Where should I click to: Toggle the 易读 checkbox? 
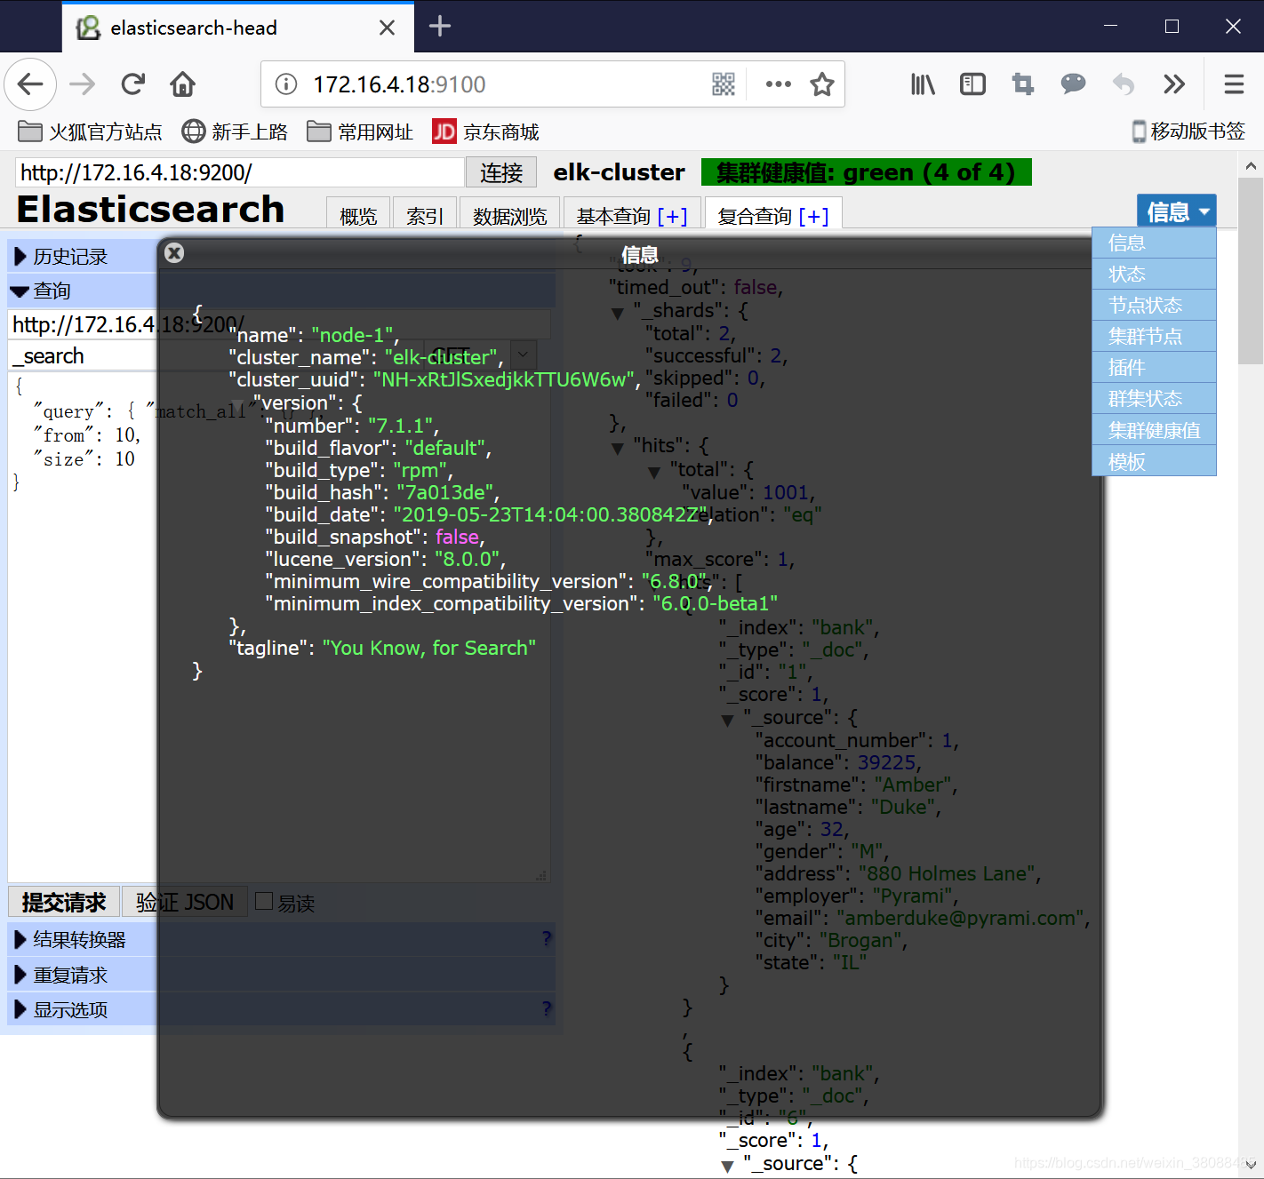pos(264,902)
